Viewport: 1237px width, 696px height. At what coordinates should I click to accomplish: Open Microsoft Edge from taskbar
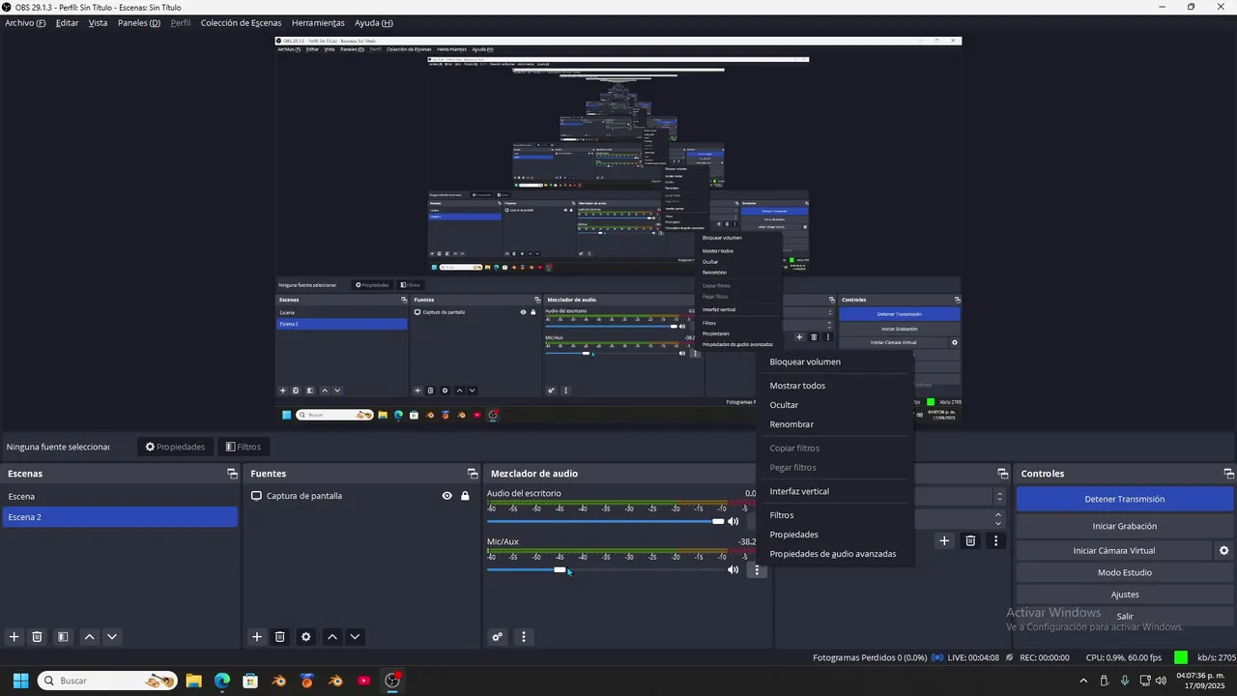[222, 681]
